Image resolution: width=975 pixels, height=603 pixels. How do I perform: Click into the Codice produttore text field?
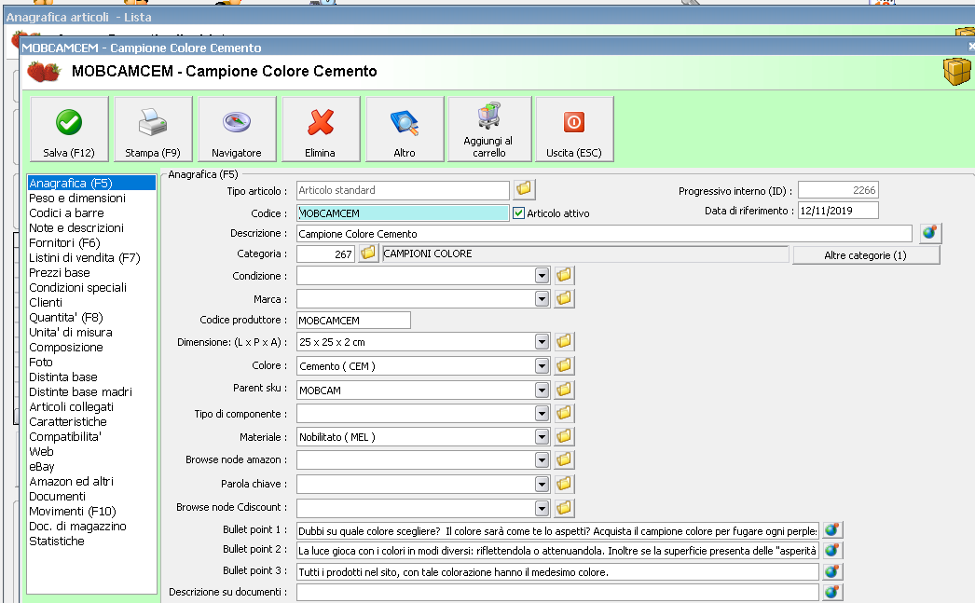click(353, 320)
